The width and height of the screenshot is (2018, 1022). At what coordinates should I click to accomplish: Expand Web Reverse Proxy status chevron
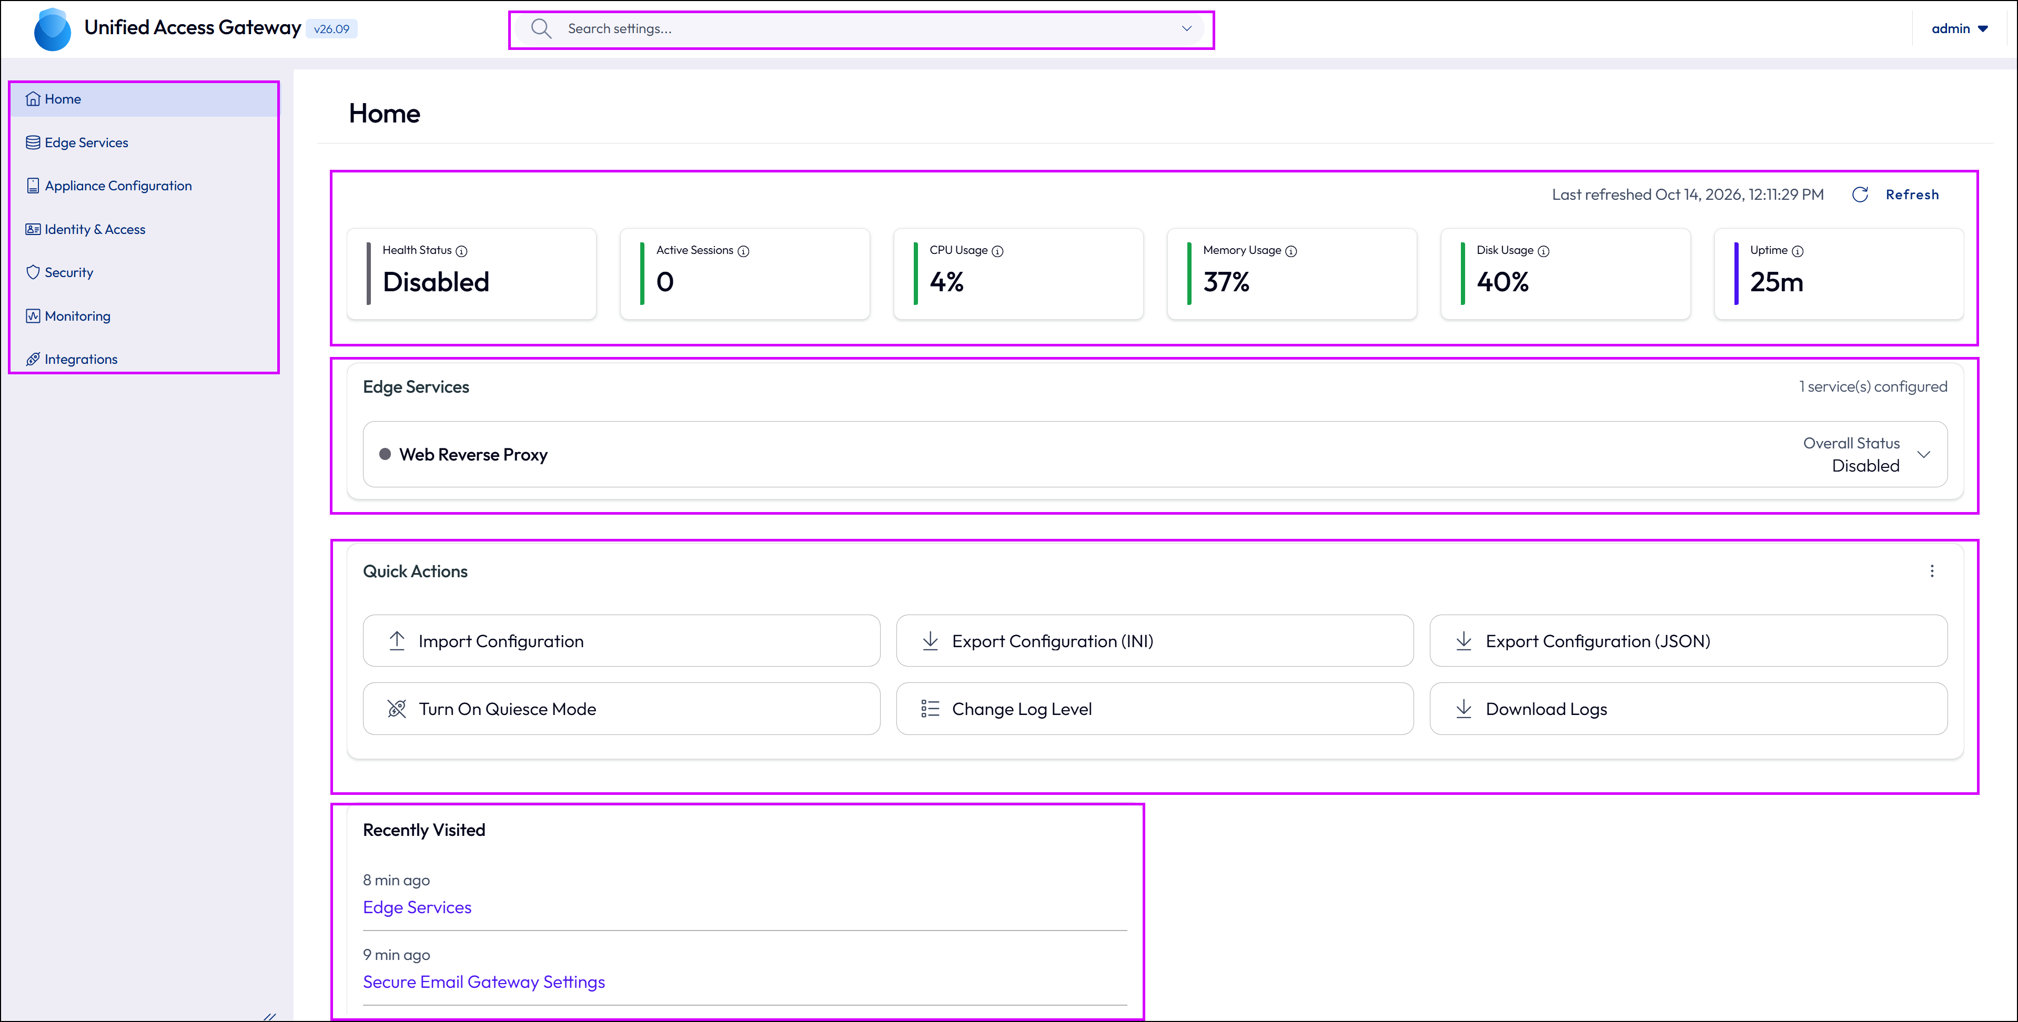pyautogui.click(x=1923, y=455)
